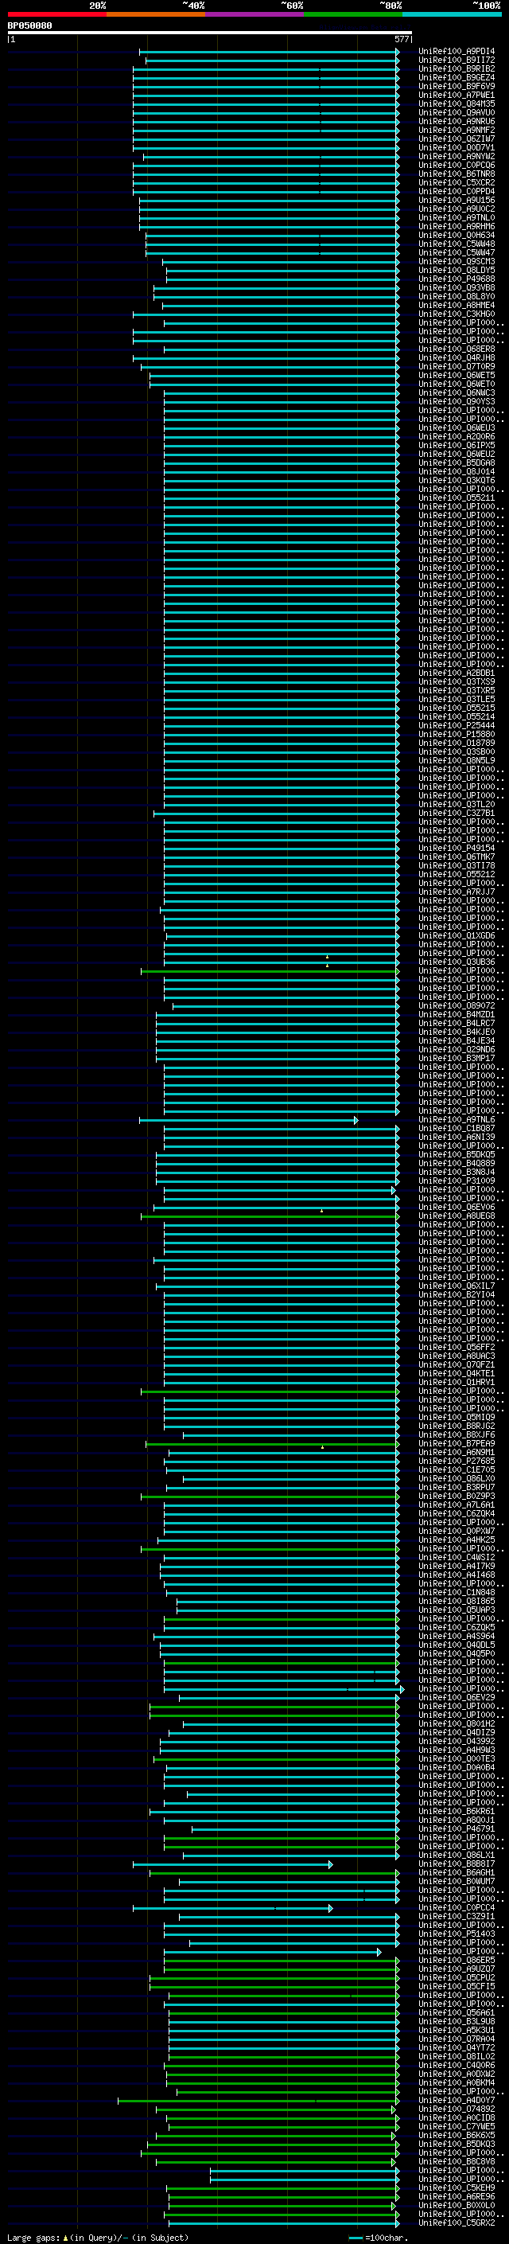
Task: Click the cyan ~100% identity legend segment
Action: point(452,14)
